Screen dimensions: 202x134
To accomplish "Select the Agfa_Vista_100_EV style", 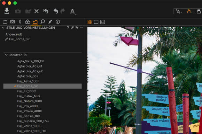I will [31, 61].
